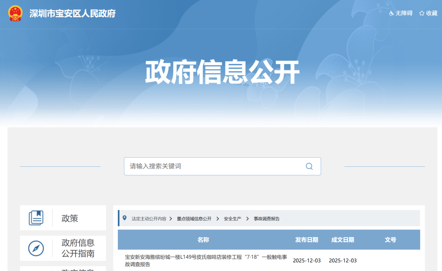Click the 事故调查报告 breadcrumb entry

tap(267, 218)
